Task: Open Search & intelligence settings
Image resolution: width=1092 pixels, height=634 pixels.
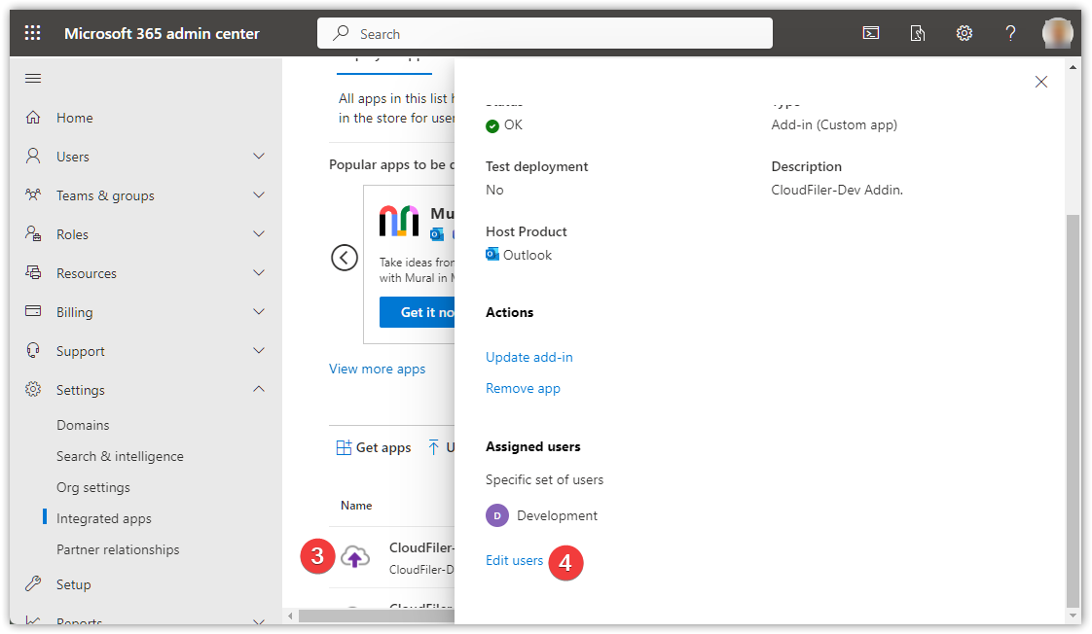Action: pos(120,456)
